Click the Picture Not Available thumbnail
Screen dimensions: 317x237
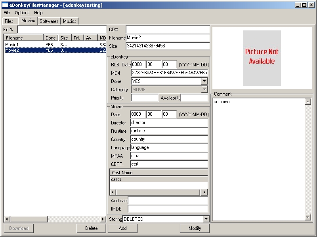click(262, 58)
